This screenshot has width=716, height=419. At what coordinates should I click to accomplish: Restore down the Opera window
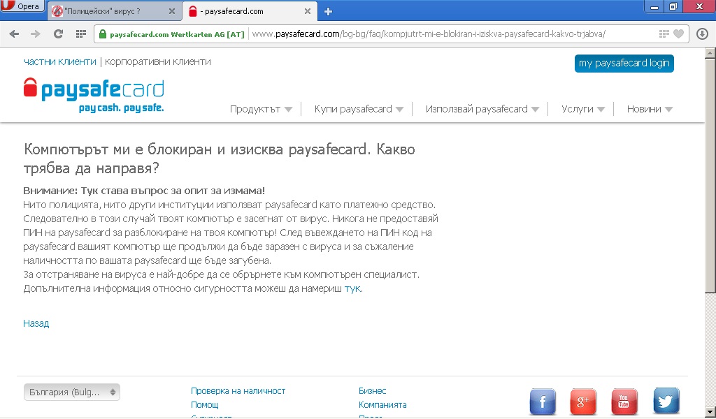tap(673, 6)
